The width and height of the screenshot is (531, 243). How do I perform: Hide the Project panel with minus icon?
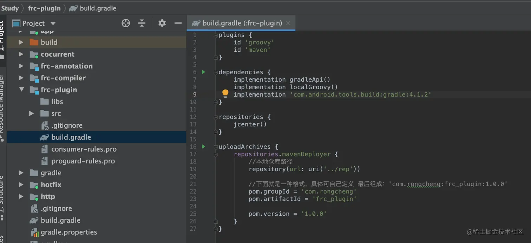click(178, 23)
